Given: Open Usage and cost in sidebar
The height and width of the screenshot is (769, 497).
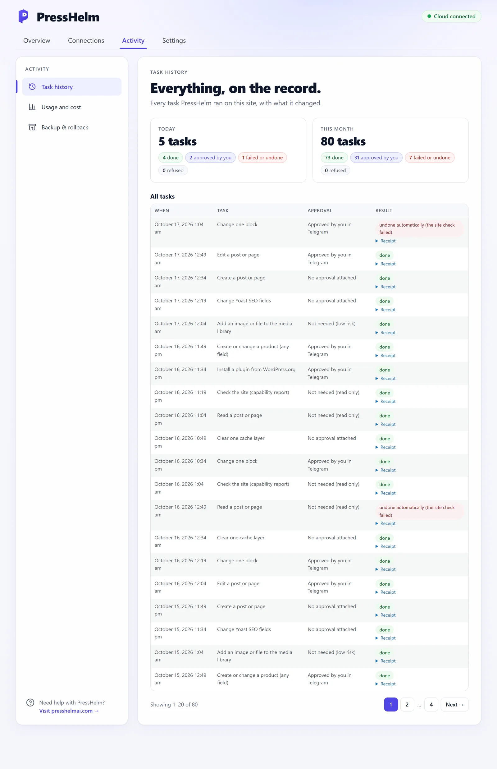Looking at the screenshot, I should point(72,107).
